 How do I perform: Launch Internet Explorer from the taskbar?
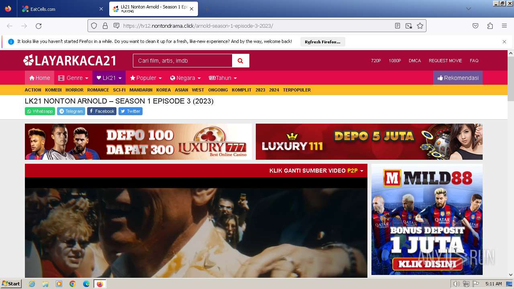coord(32,284)
